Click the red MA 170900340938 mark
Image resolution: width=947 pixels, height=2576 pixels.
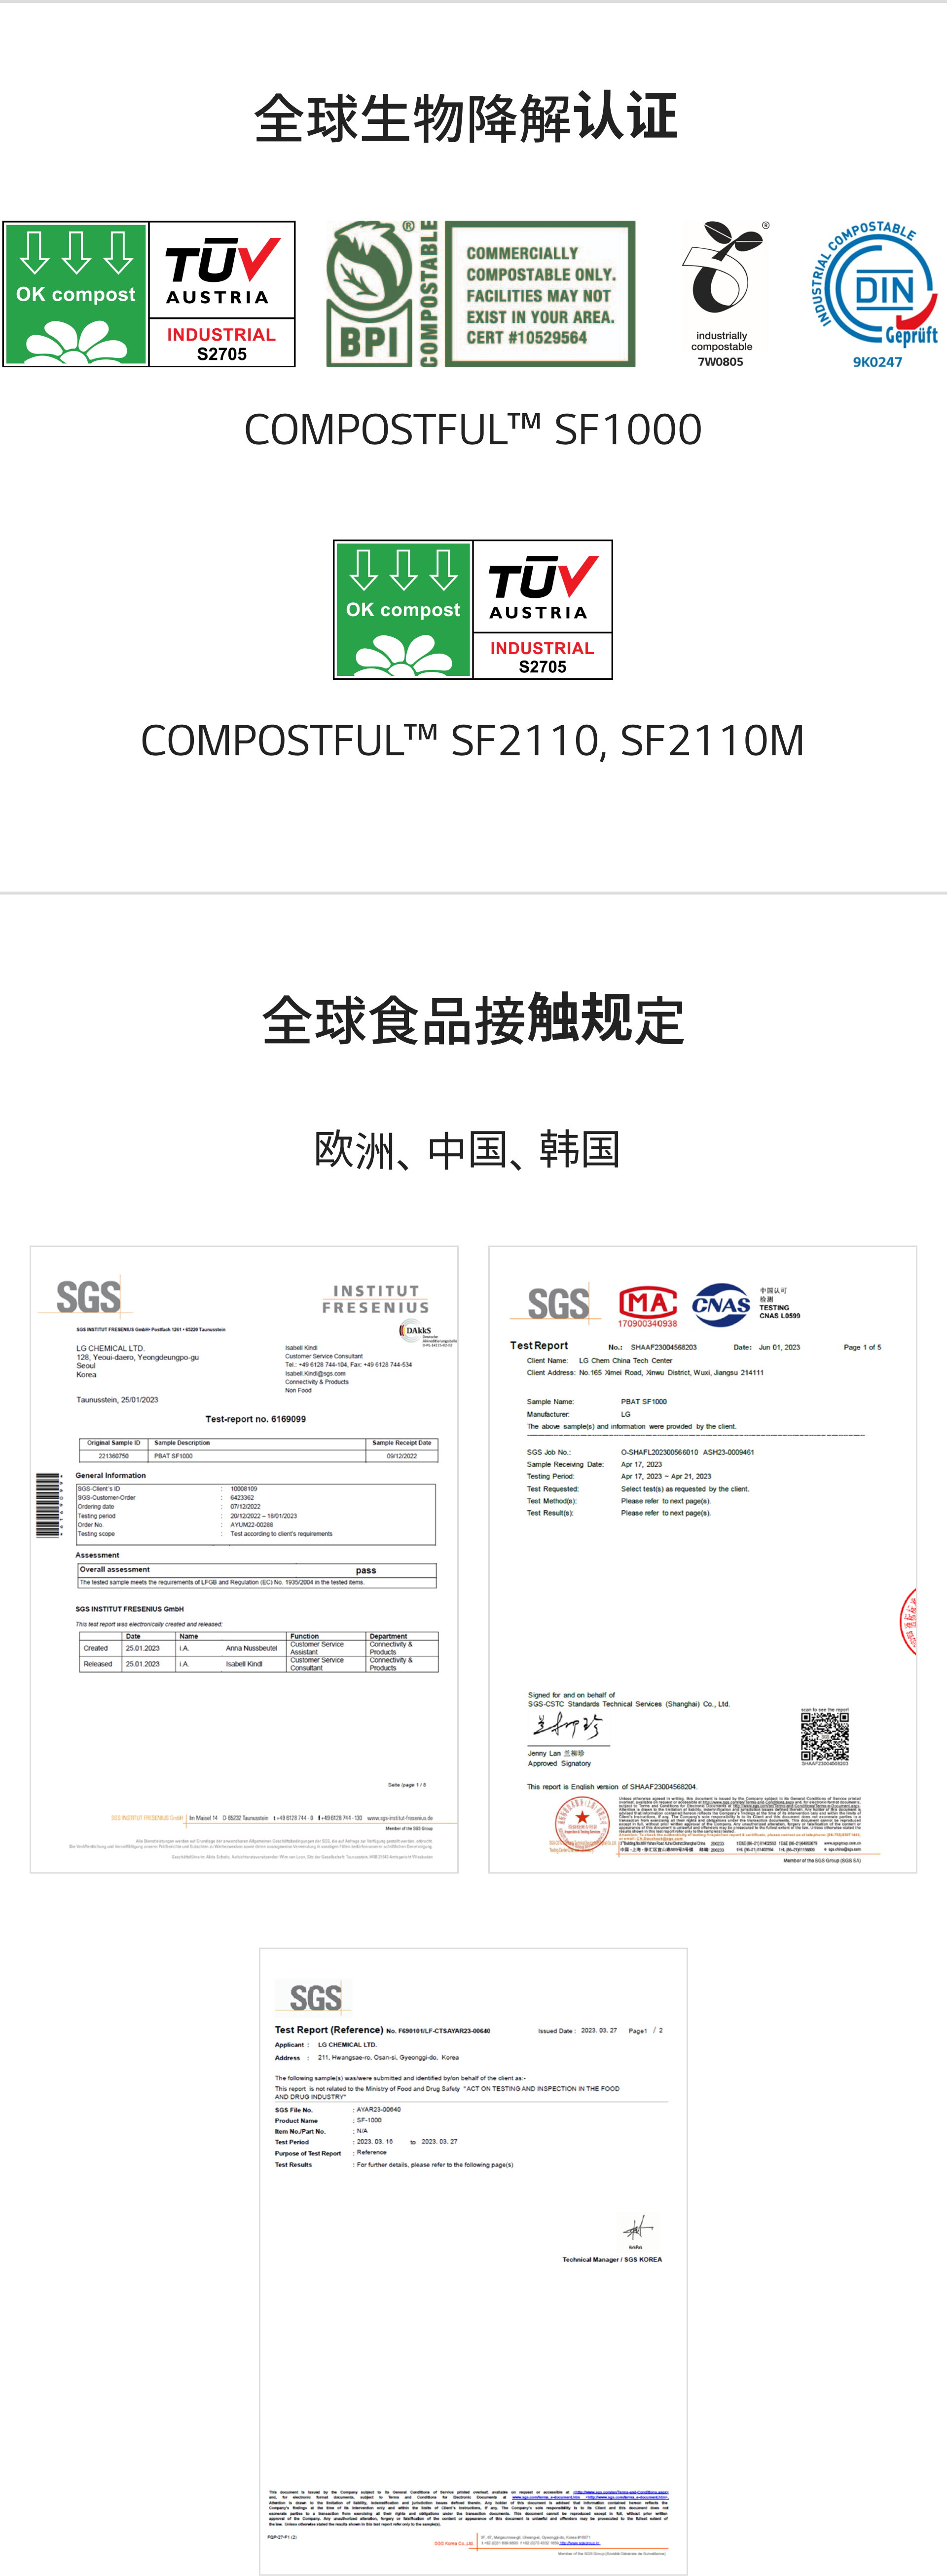647,1307
